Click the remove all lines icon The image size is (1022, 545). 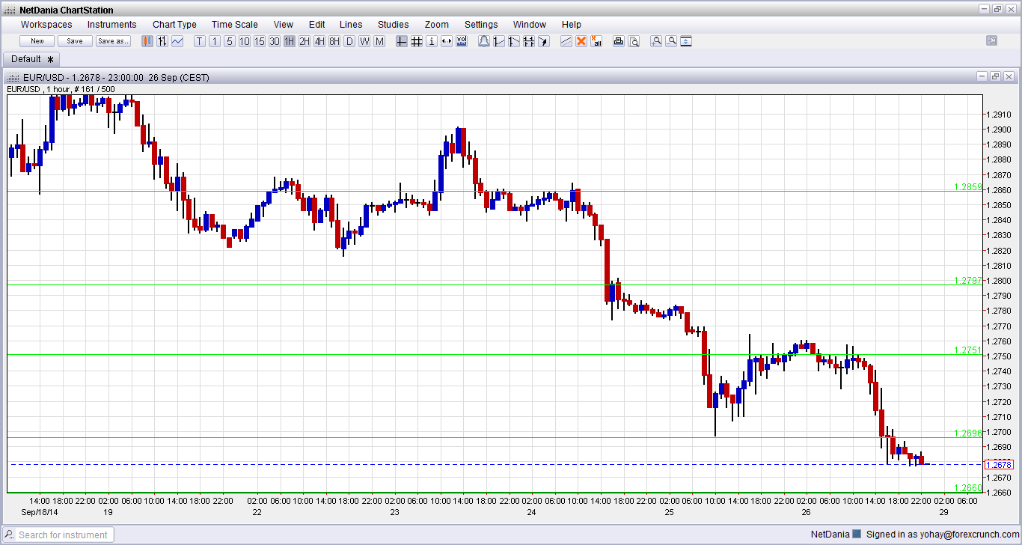click(x=596, y=41)
